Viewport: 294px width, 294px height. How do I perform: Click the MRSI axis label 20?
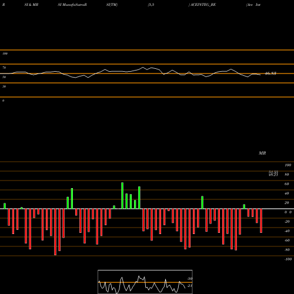(286, 203)
